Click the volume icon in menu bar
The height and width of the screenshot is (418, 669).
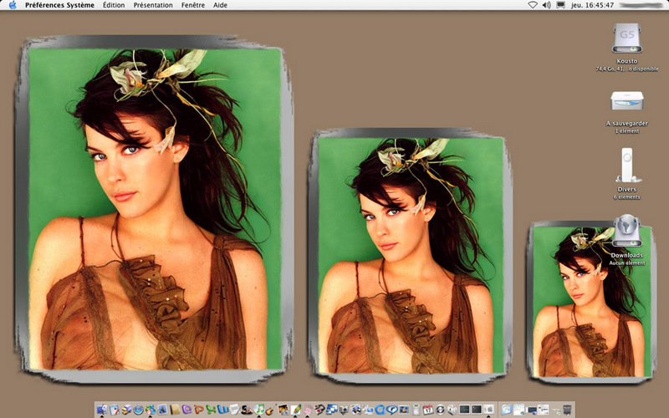[546, 5]
